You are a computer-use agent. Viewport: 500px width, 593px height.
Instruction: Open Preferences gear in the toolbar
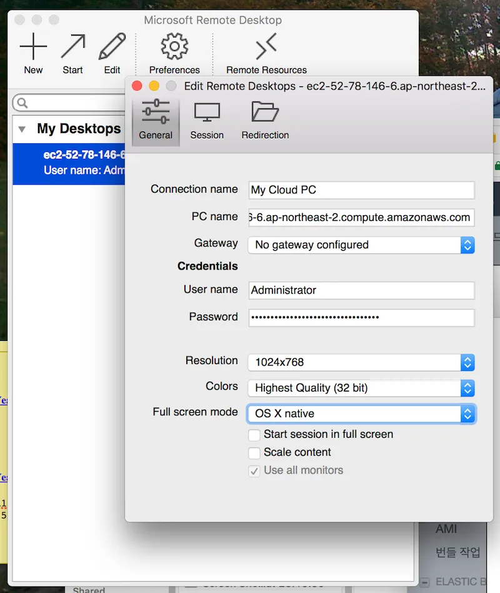point(174,54)
